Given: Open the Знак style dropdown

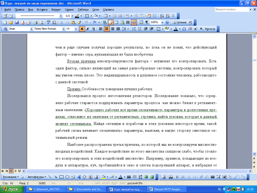Looking at the screenshot, I should pyautogui.click(x=31, y=29).
